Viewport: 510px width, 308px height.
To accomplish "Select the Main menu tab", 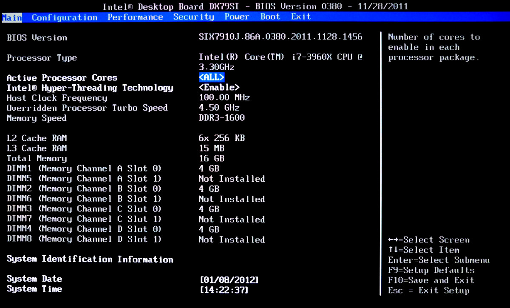I will [x=12, y=17].
